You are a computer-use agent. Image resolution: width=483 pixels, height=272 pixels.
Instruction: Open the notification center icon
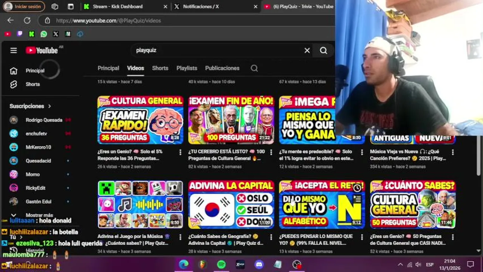(x=471, y=264)
